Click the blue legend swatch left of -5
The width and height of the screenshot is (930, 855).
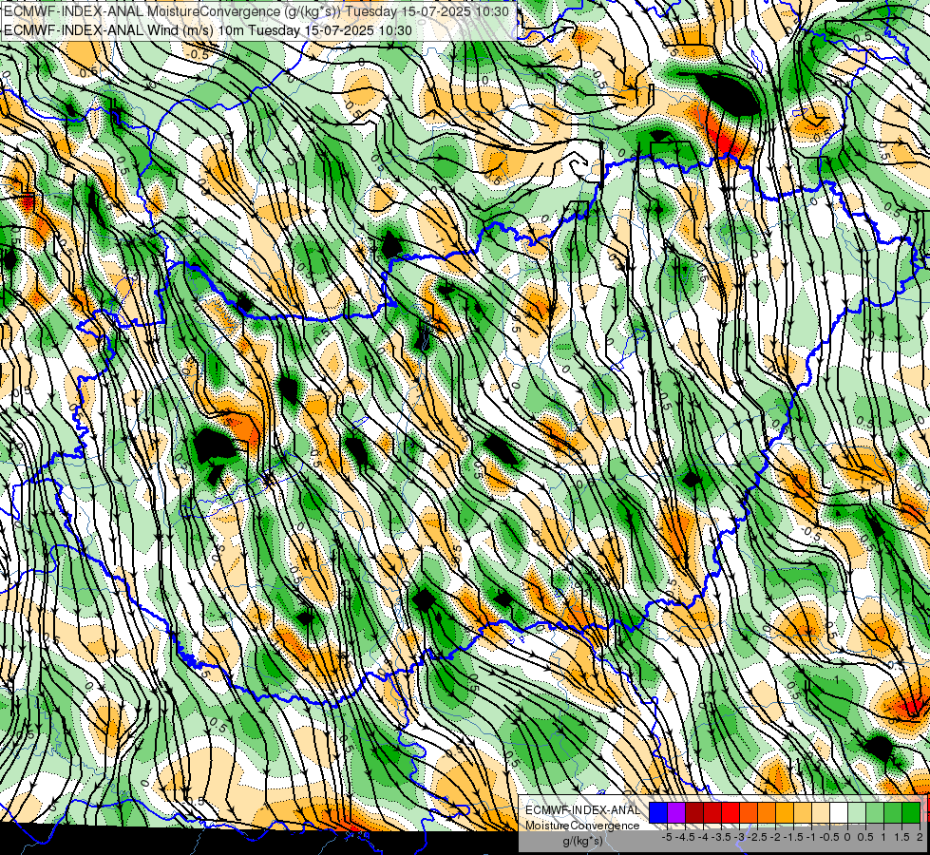tap(658, 812)
